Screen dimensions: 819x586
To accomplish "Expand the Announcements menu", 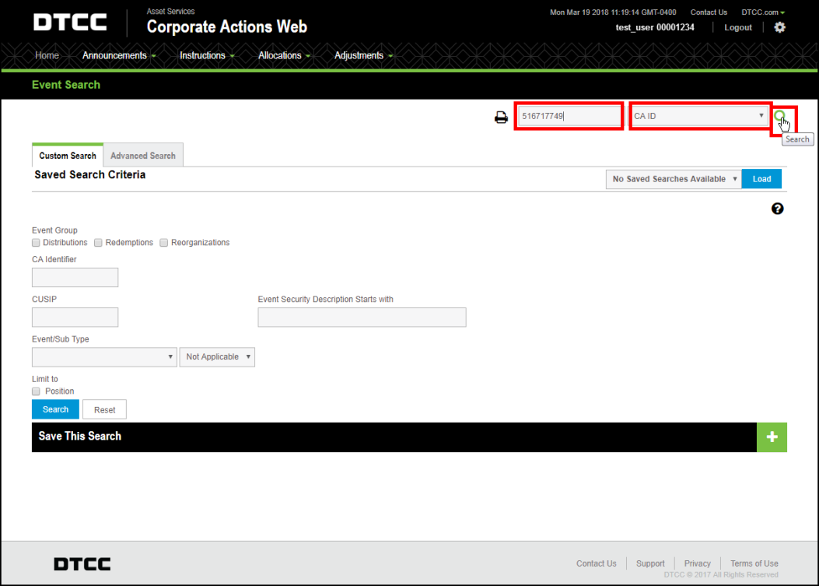I will (x=119, y=55).
